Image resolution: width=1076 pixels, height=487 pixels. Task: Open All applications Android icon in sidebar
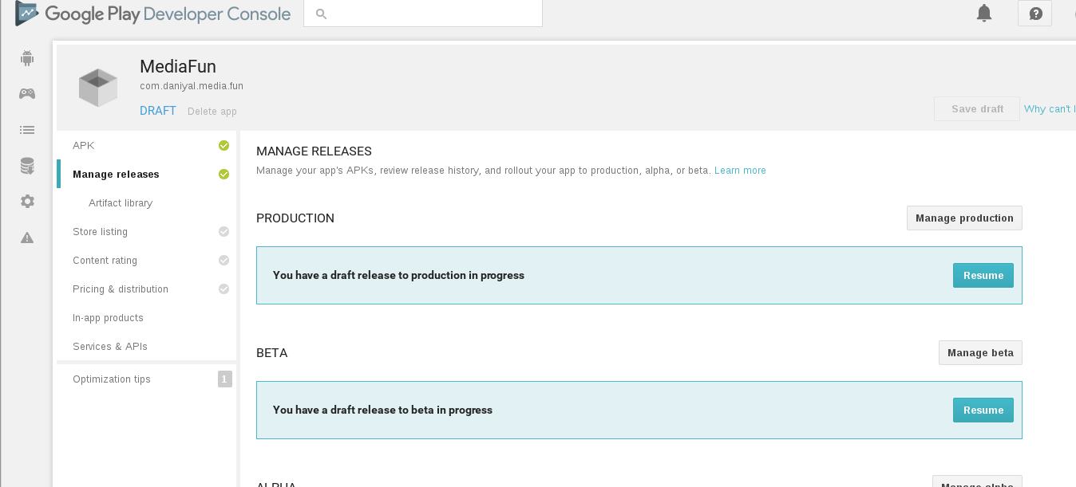(x=27, y=58)
